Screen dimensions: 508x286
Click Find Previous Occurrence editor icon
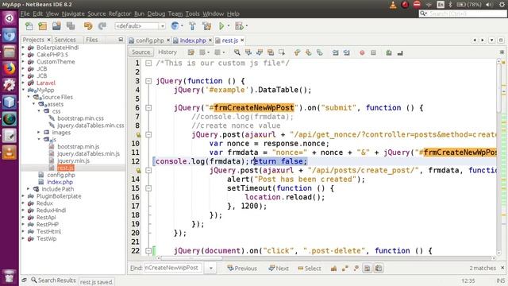click(x=248, y=52)
